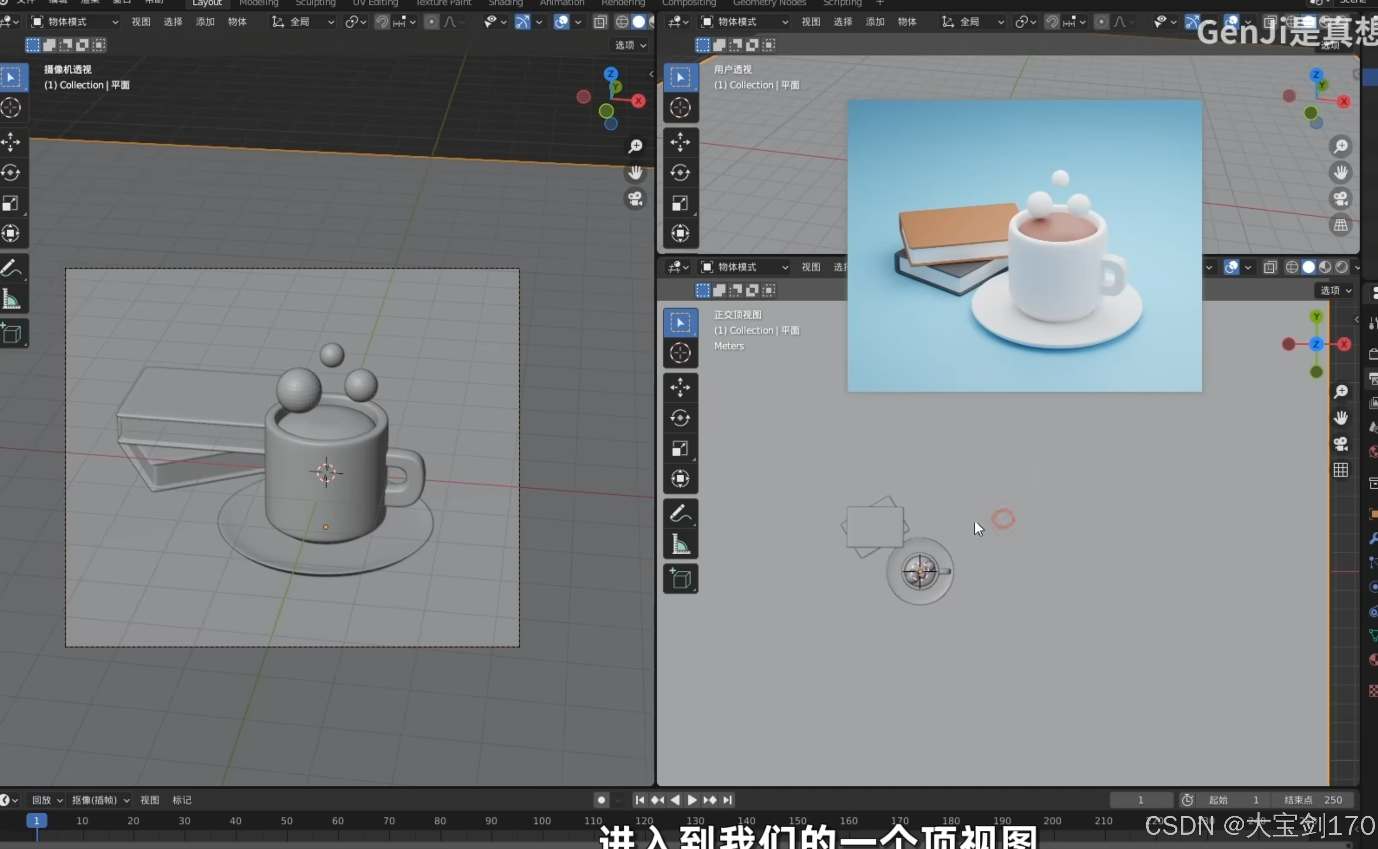Viewport: 1378px width, 849px height.
Task: Open 物体模式 mode dropdown in left viewport
Action: click(x=75, y=22)
